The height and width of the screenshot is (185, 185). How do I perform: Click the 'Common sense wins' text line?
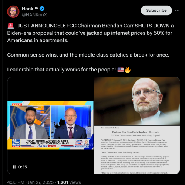pos(88,55)
